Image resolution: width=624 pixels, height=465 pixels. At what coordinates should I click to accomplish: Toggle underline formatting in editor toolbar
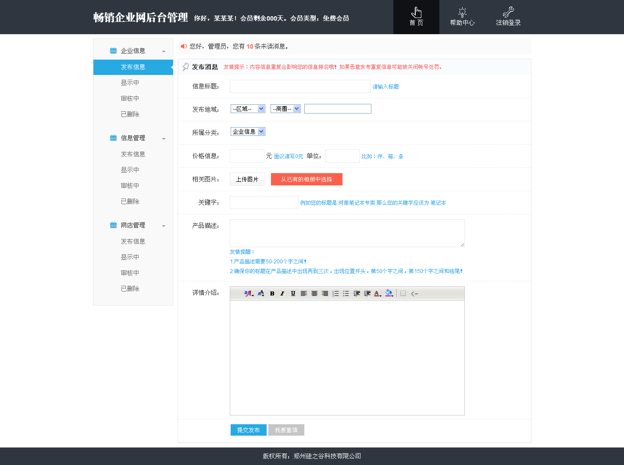[293, 294]
